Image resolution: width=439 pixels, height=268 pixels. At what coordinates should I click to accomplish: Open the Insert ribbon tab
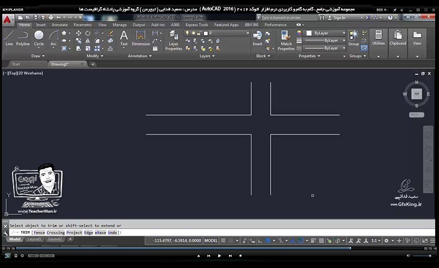(41, 25)
